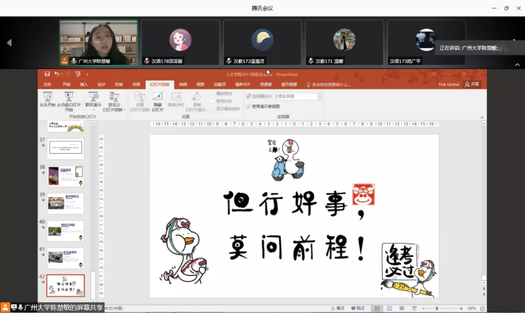Uncheck Use Presenter View (使用演示者视图) checkbox
The image size is (525, 313).
248,106
